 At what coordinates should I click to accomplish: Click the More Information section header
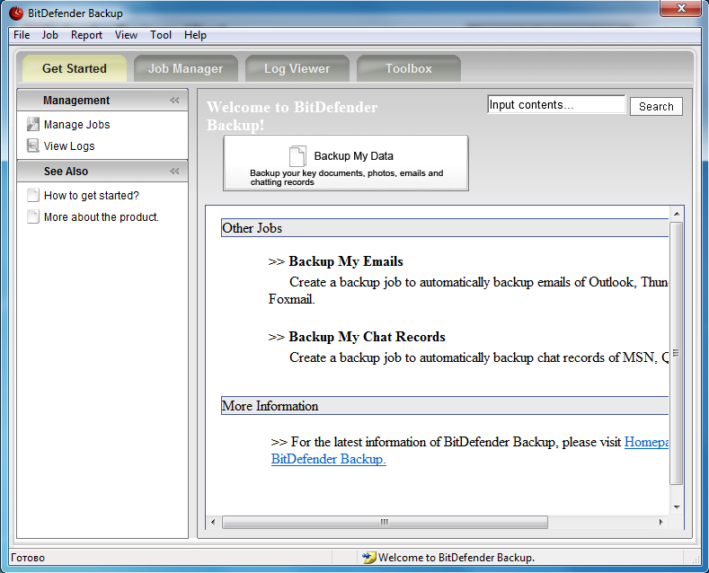tap(445, 405)
